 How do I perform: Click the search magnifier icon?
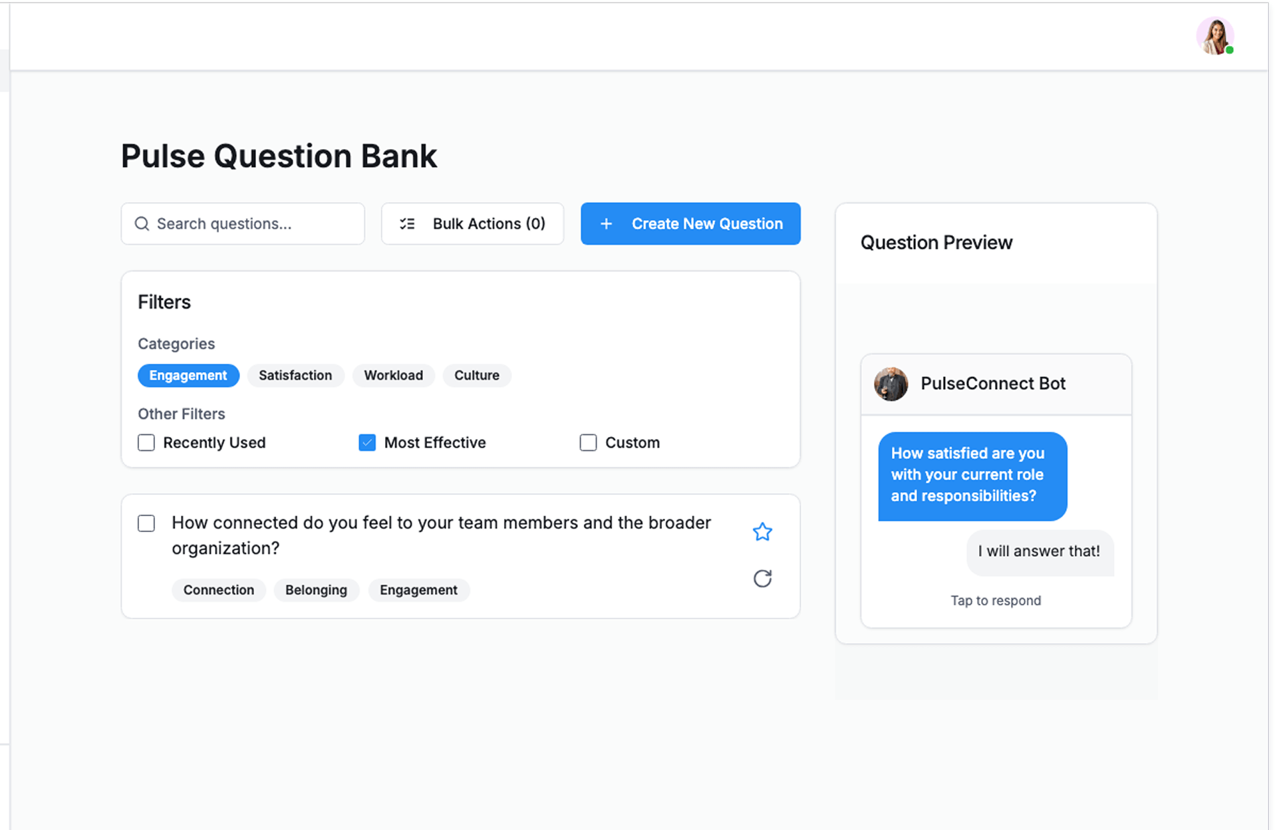(142, 224)
